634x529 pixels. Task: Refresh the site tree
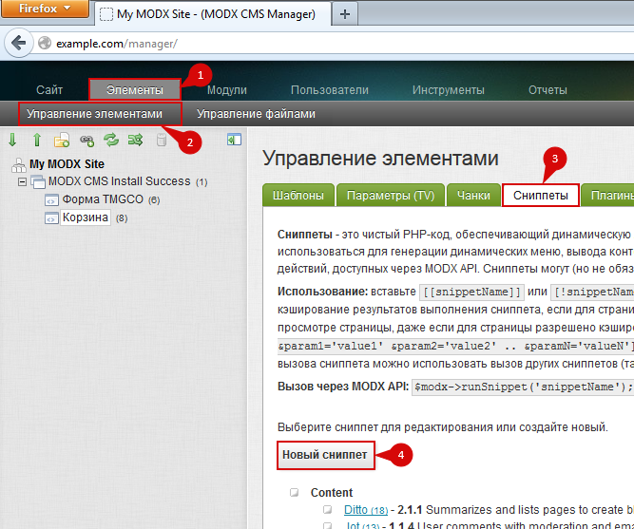tap(111, 140)
